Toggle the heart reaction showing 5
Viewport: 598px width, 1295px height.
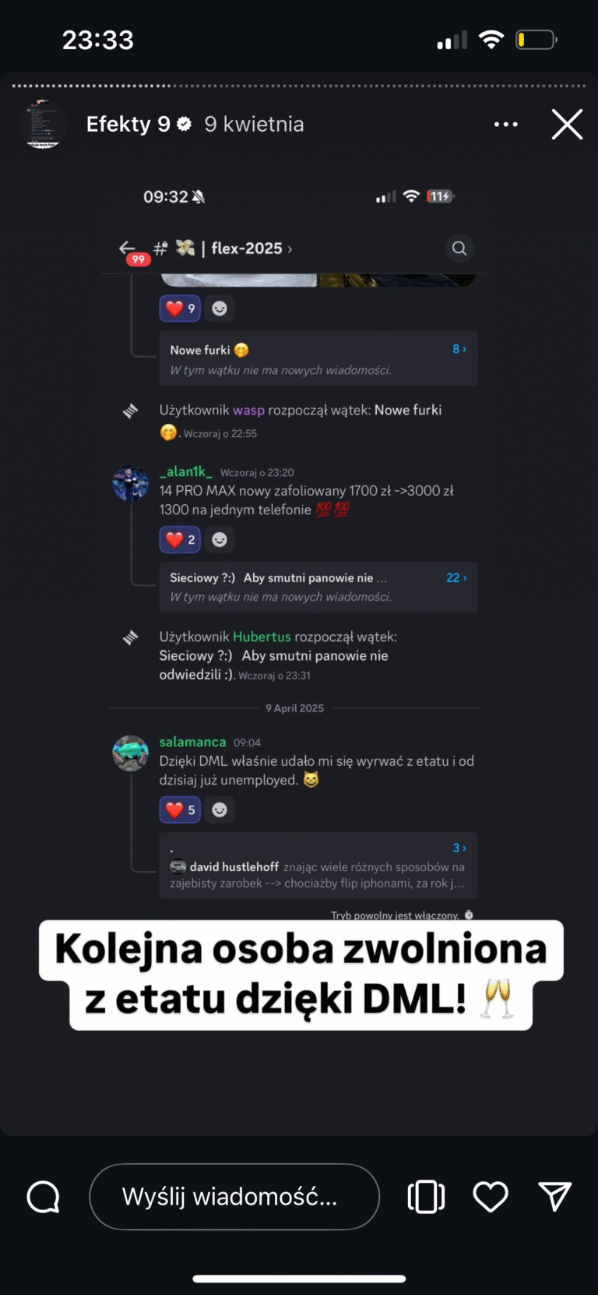(181, 810)
